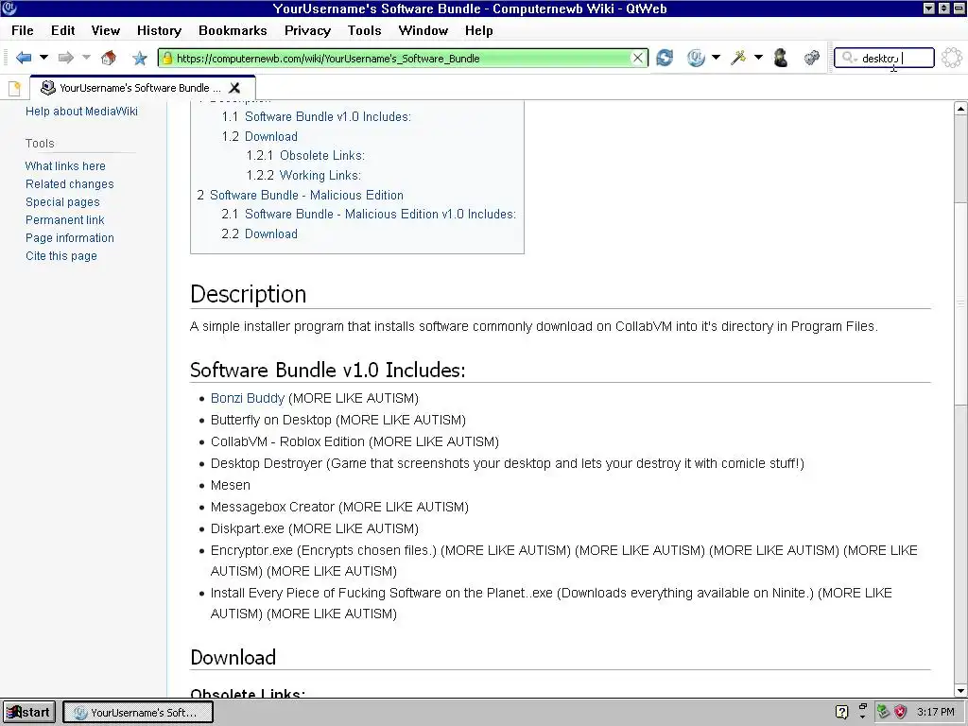The image size is (968, 726).
Task: Click the Description heading
Action: pos(249,294)
